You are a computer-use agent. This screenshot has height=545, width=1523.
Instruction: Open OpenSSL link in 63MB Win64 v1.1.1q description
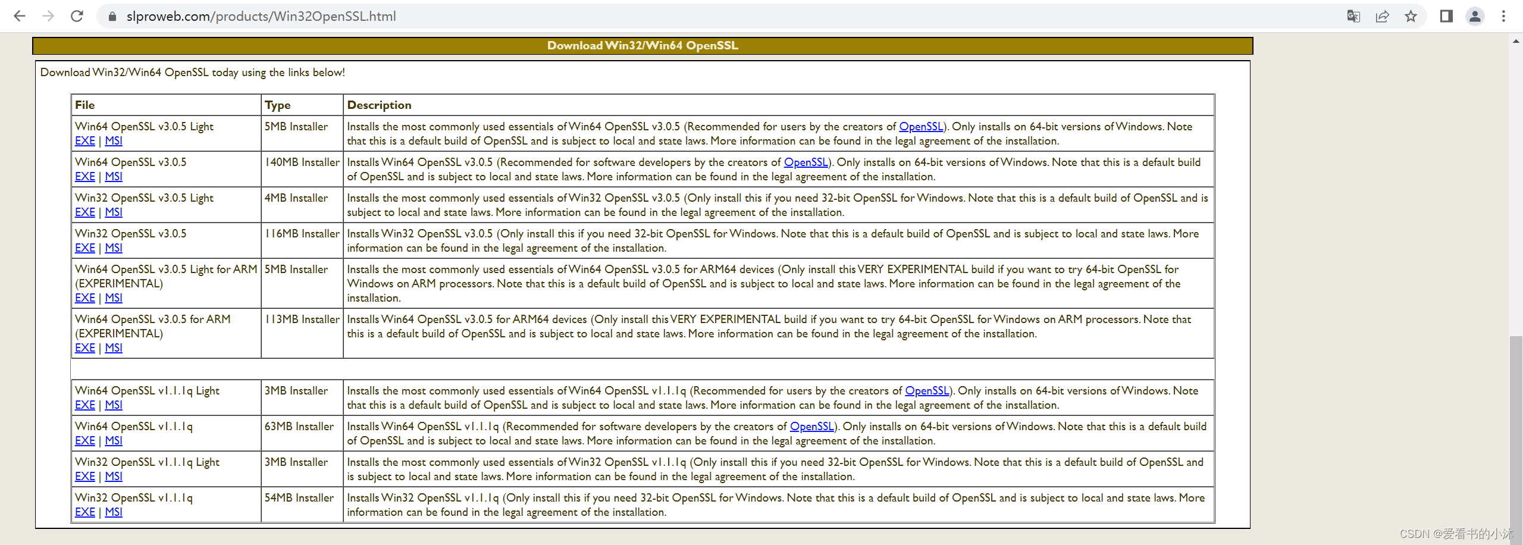(x=812, y=427)
